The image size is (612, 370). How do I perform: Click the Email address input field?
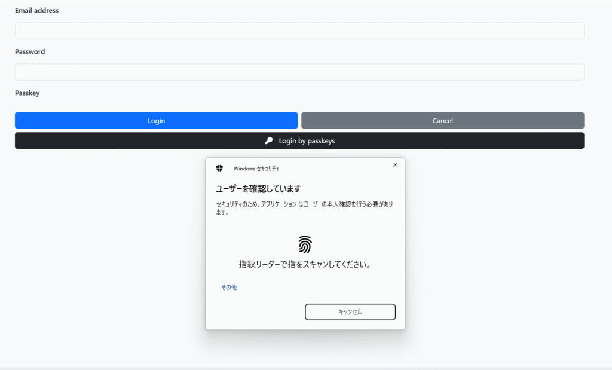[x=299, y=31]
